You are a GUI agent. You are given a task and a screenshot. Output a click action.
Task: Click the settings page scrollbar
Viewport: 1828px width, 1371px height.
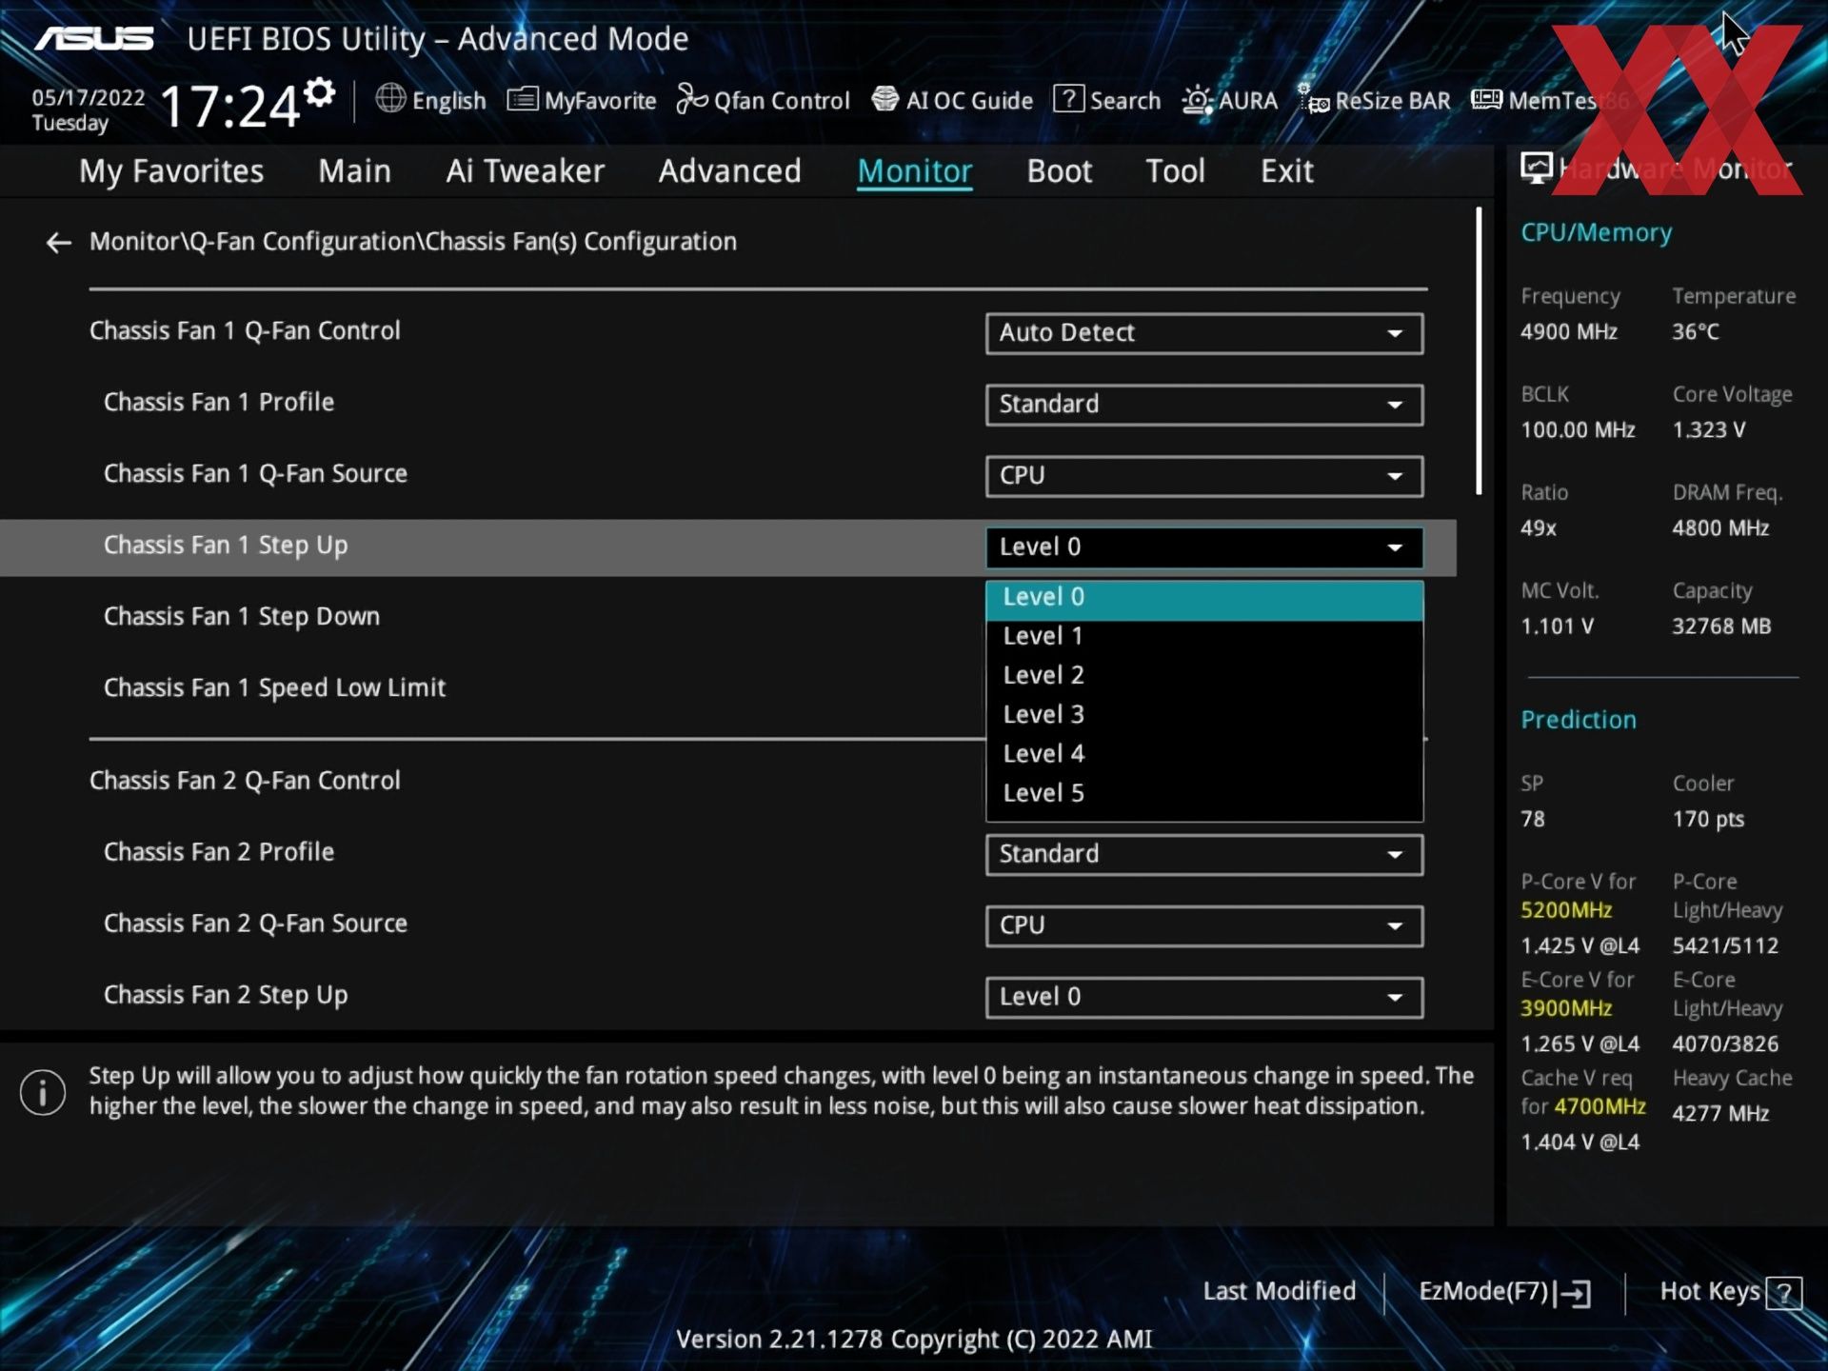point(1479,350)
